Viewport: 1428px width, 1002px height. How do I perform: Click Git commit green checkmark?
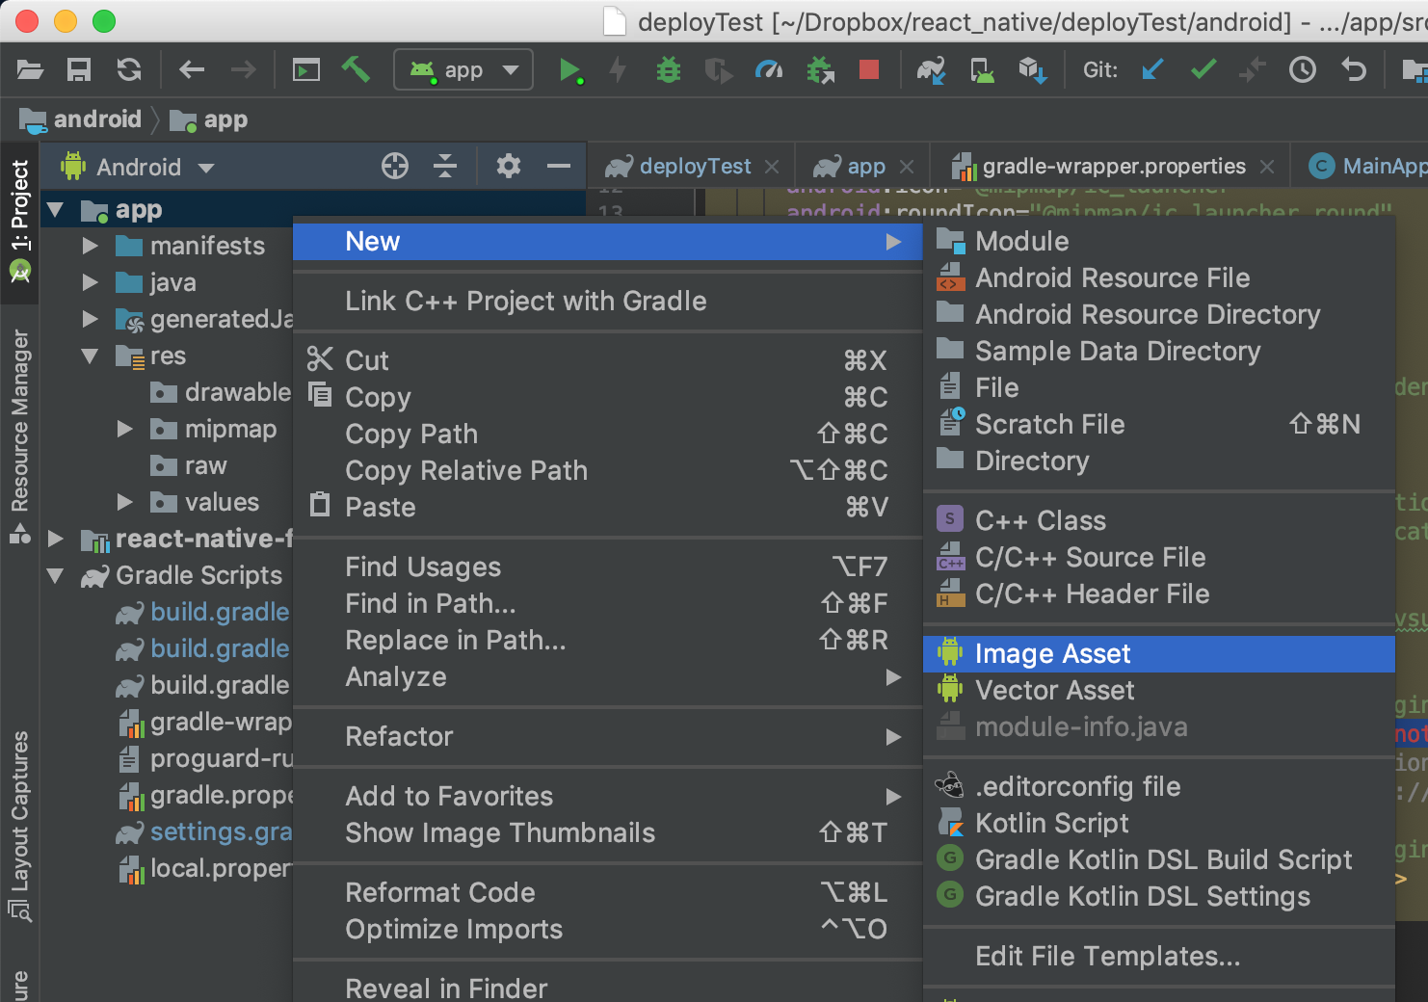point(1203,69)
